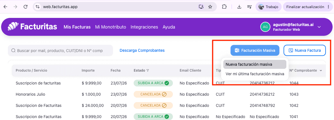
Task: Select Ver mi última facturación masiva
Action: 255,74
